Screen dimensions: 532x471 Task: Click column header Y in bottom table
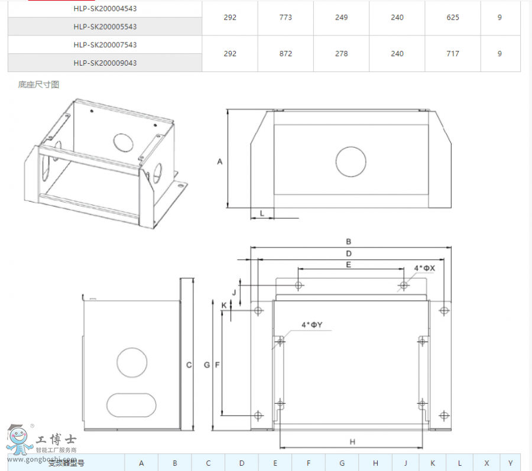[510, 463]
